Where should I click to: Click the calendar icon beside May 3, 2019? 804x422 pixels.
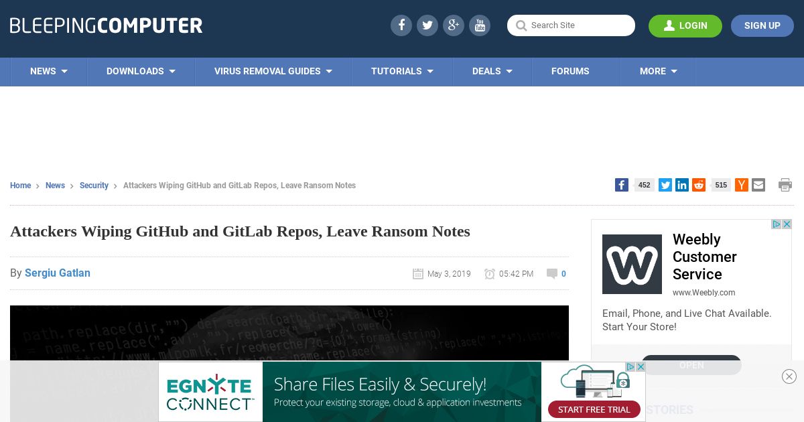[x=418, y=273]
